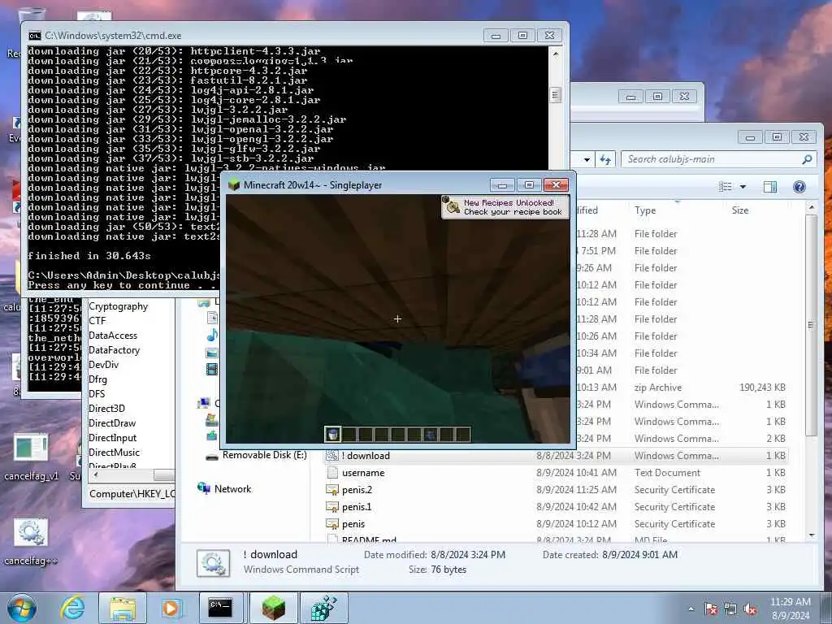Close the Minecraft 20w14~ window
The height and width of the screenshot is (624, 832).
point(556,184)
